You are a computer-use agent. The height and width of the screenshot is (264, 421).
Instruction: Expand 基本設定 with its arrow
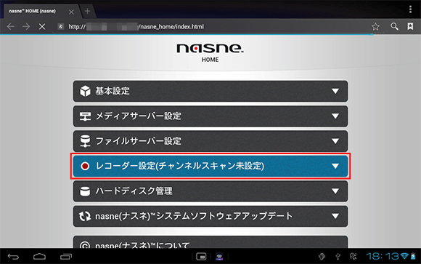tap(335, 91)
